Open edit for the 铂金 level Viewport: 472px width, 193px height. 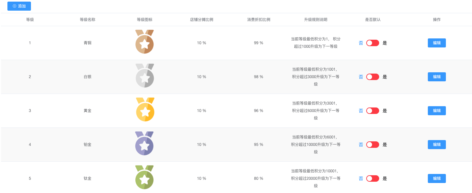tap(437, 145)
